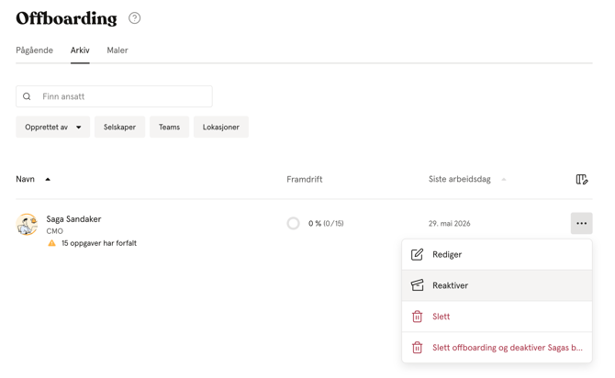
Task: Click the trash icon beside Slett
Action: (x=417, y=317)
